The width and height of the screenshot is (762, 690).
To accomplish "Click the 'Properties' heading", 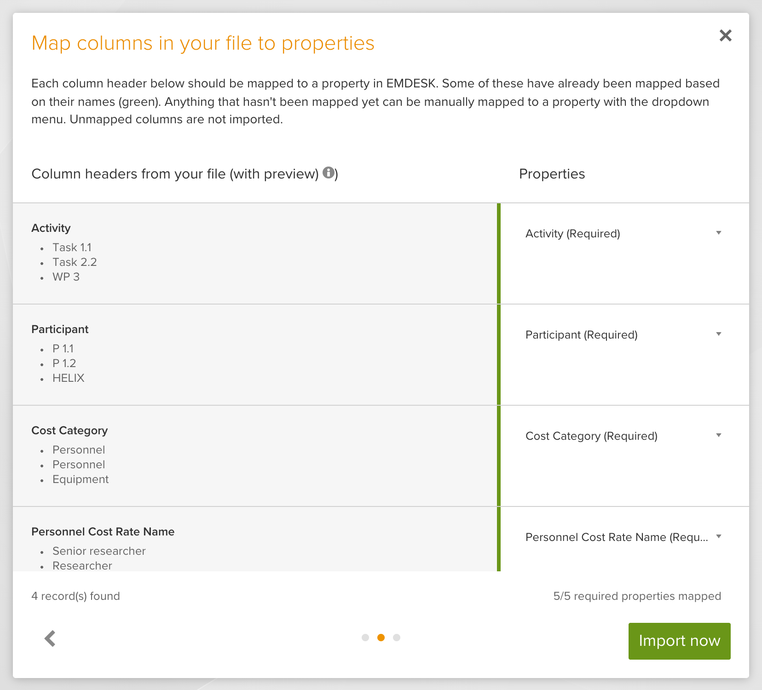I will [x=552, y=174].
